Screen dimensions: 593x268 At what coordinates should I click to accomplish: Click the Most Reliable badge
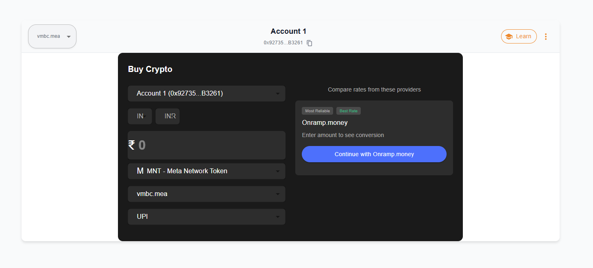[317, 111]
